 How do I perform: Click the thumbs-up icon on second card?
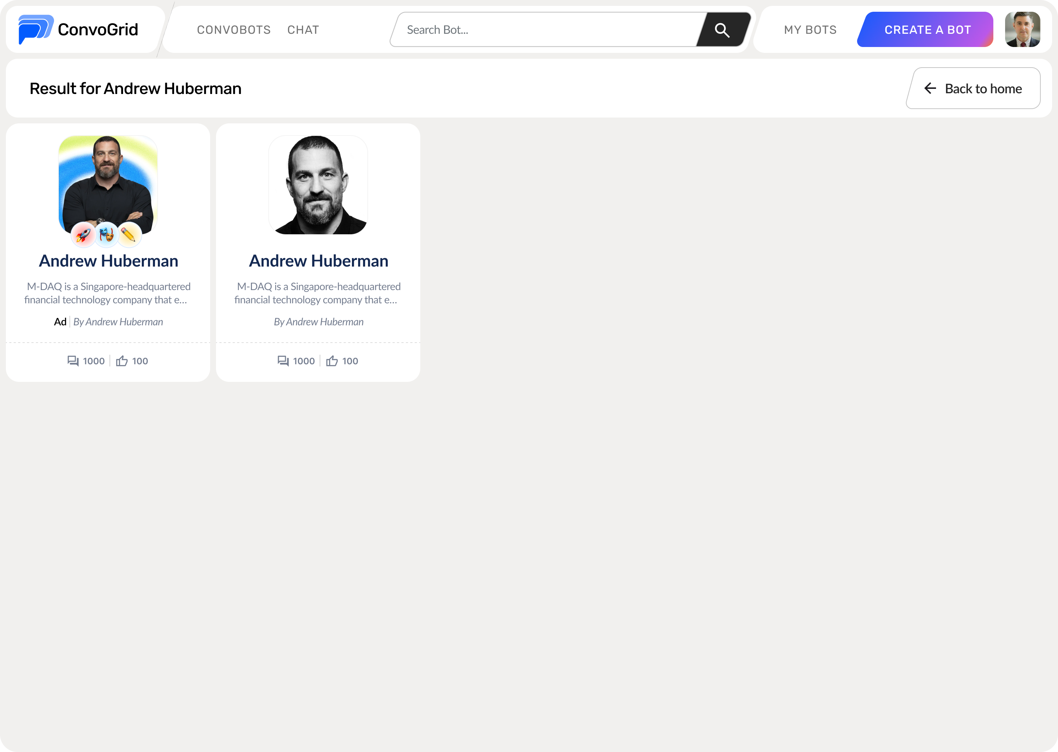tap(332, 361)
